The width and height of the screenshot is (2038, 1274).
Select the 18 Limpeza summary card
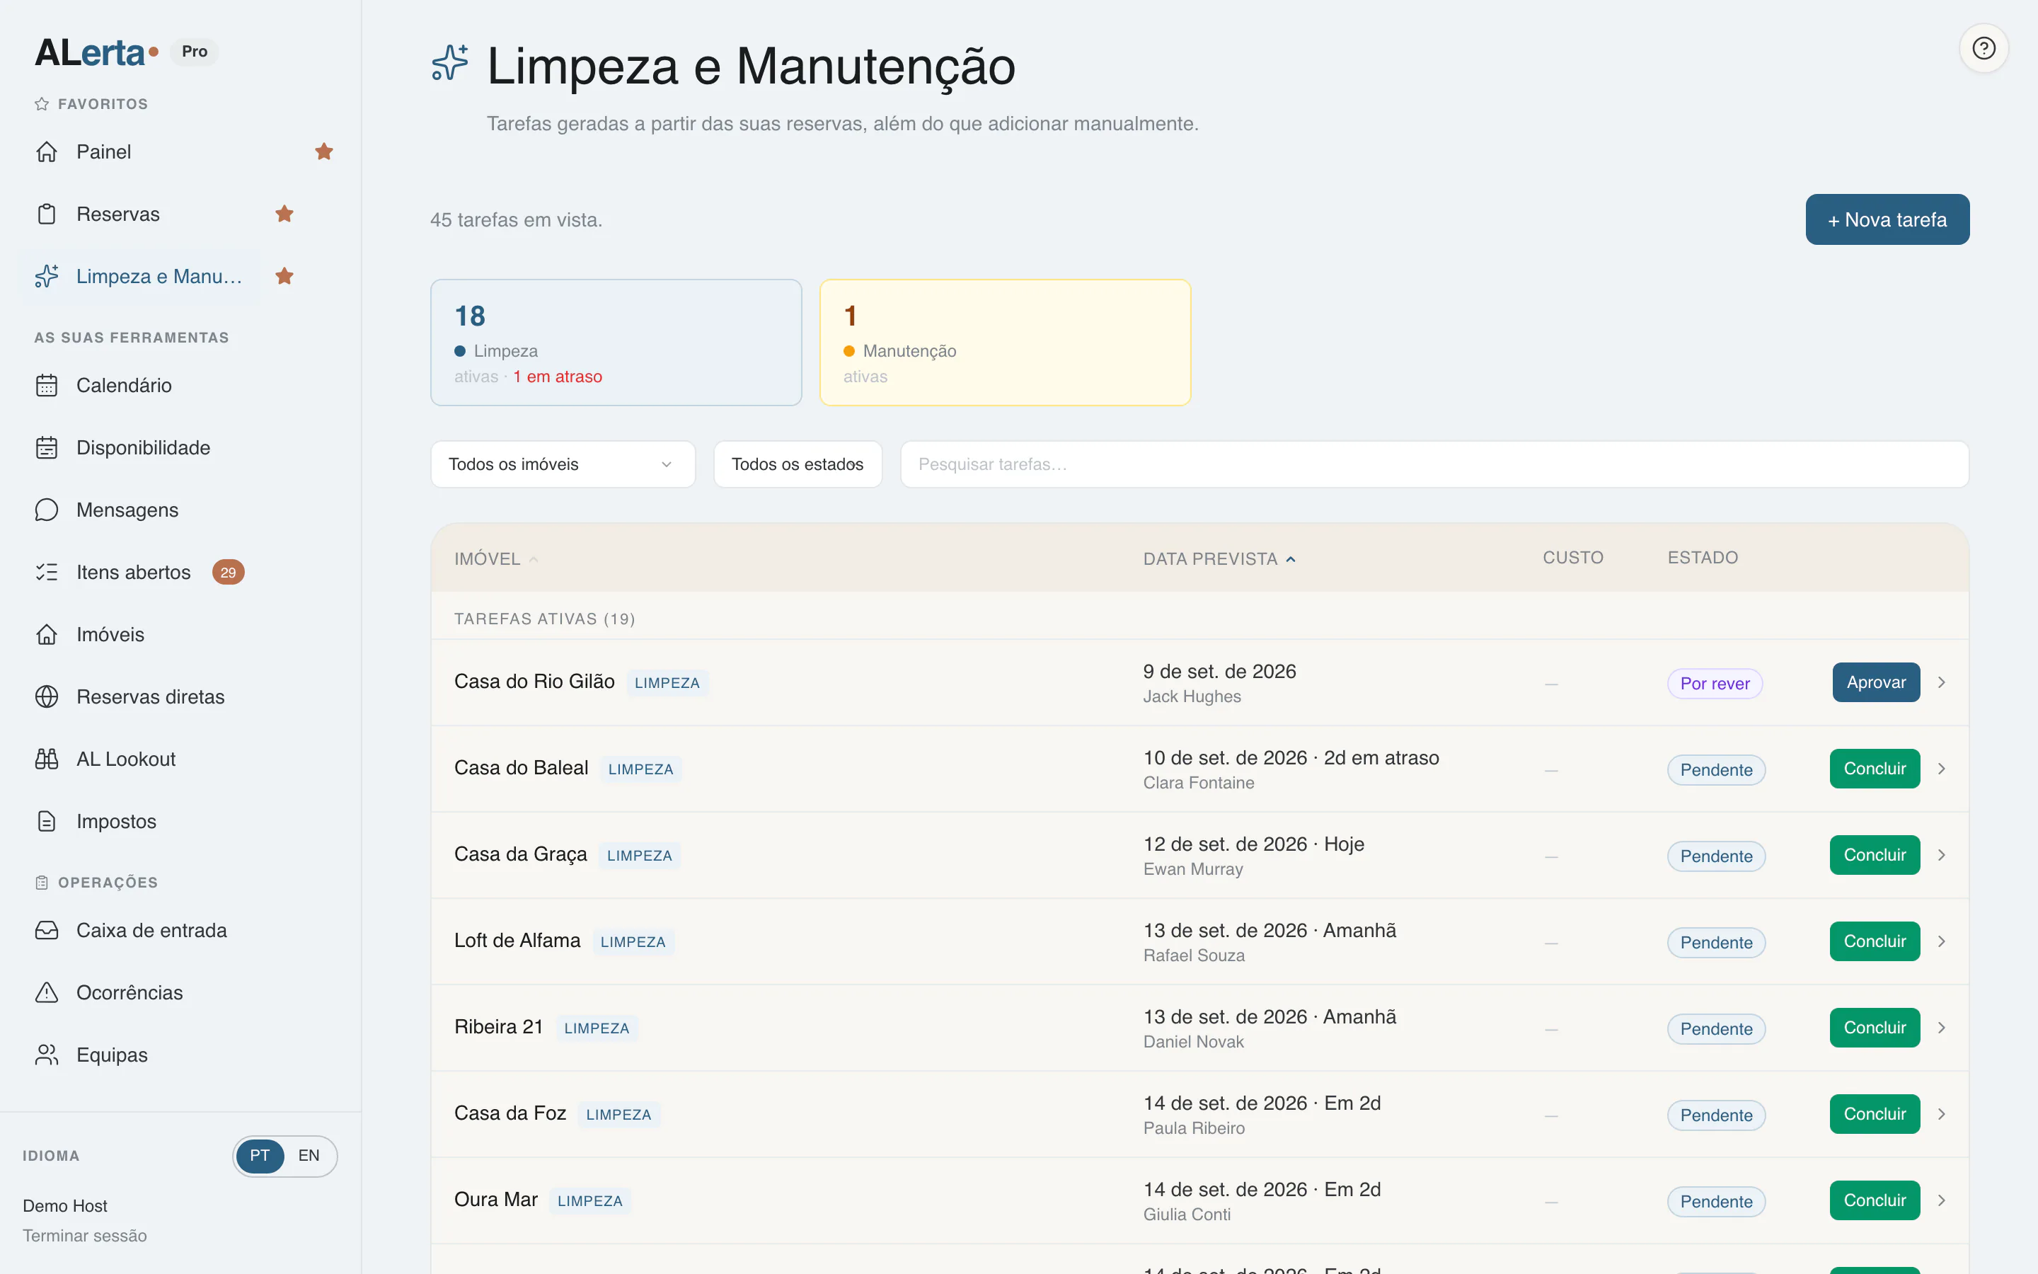(x=616, y=342)
